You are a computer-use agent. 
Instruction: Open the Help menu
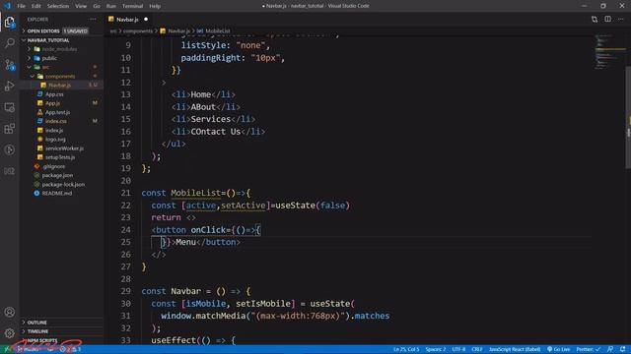(155, 6)
